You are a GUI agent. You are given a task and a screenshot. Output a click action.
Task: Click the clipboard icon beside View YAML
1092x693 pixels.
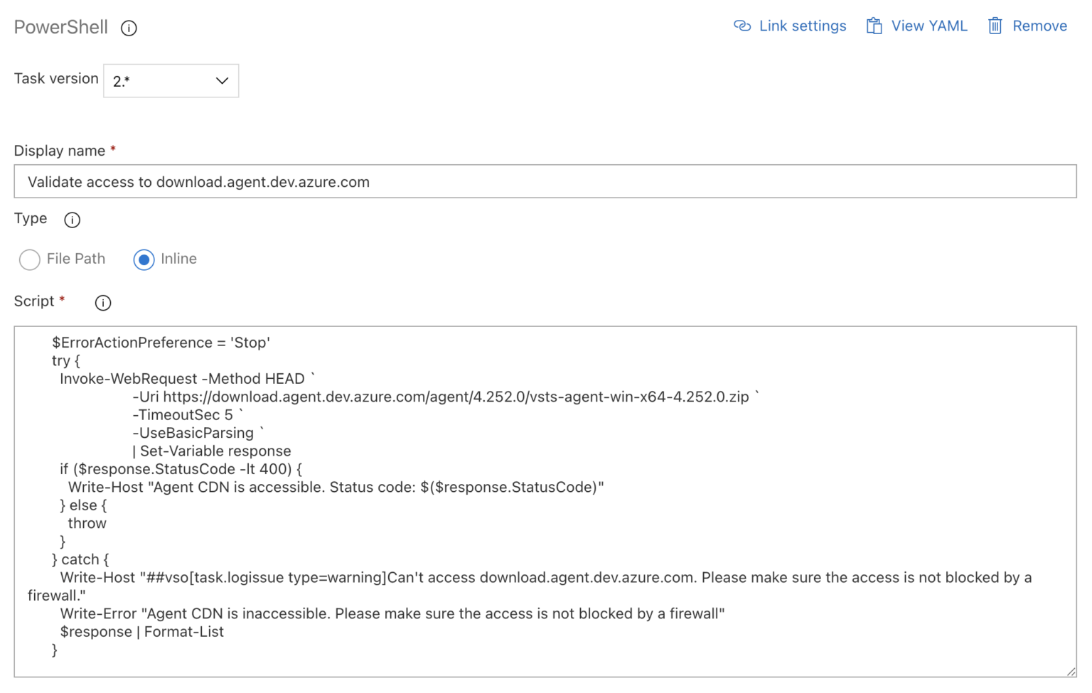[x=874, y=25]
